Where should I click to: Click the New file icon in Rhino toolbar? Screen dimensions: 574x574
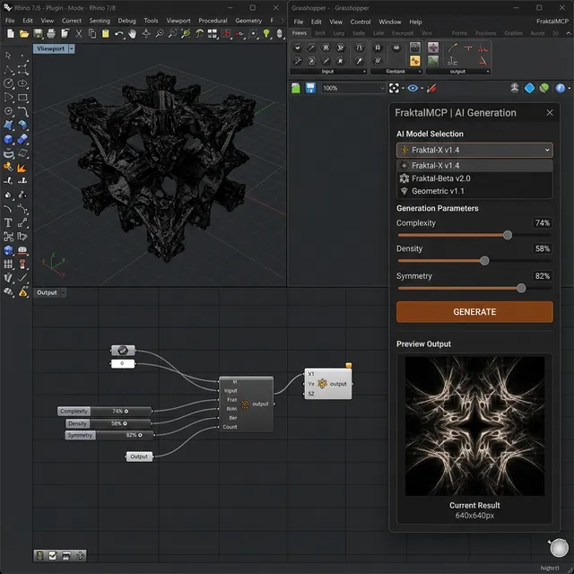pyautogui.click(x=11, y=34)
